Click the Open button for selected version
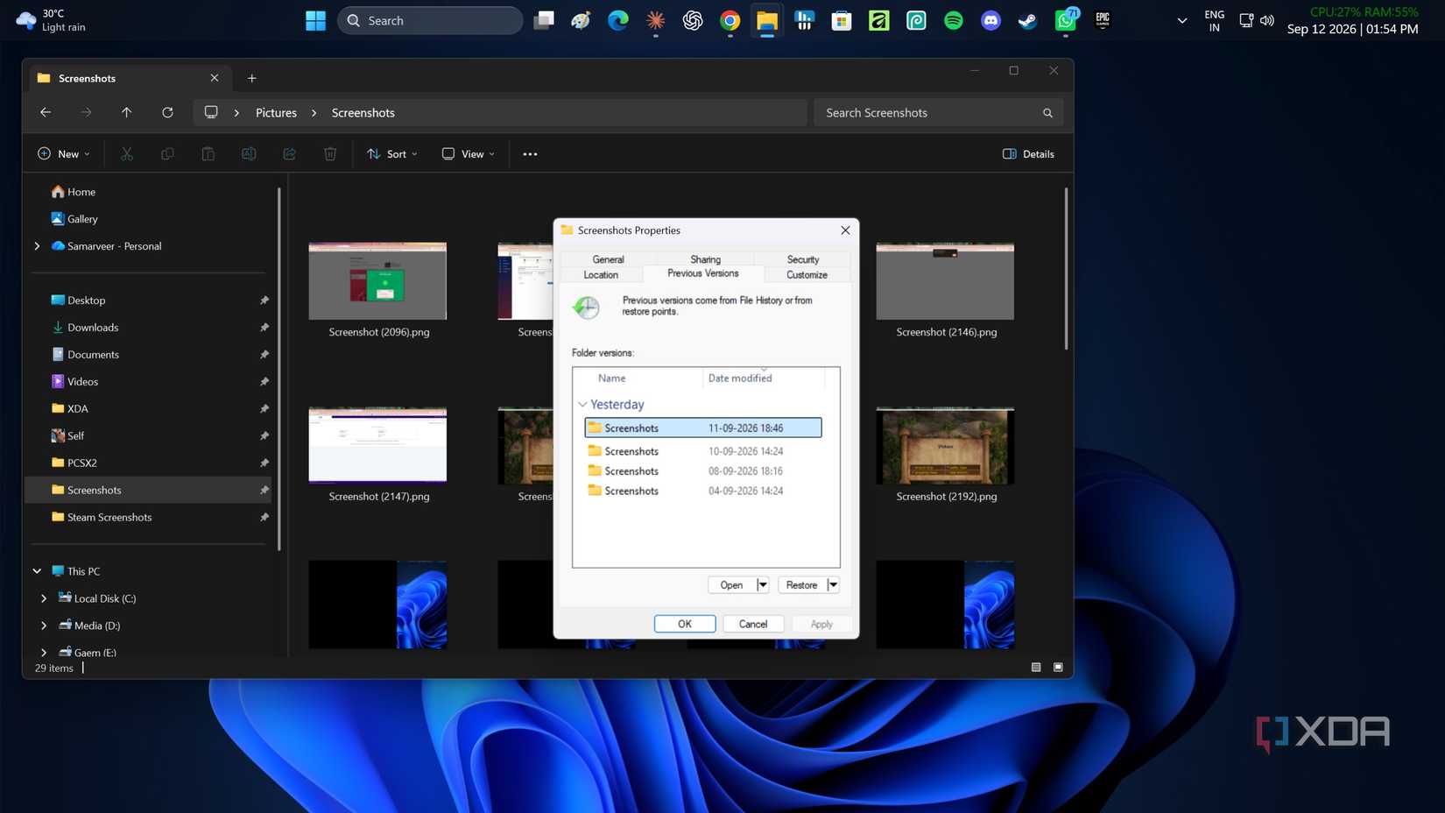Image resolution: width=1445 pixels, height=813 pixels. (x=731, y=585)
